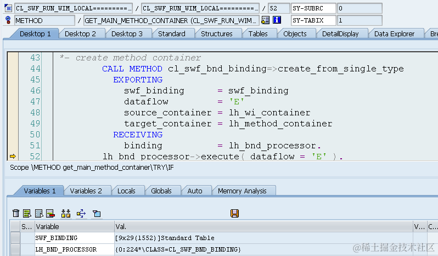Click the METHOD event type field
Image resolution: width=438 pixels, height=256 pixels.
(44, 20)
